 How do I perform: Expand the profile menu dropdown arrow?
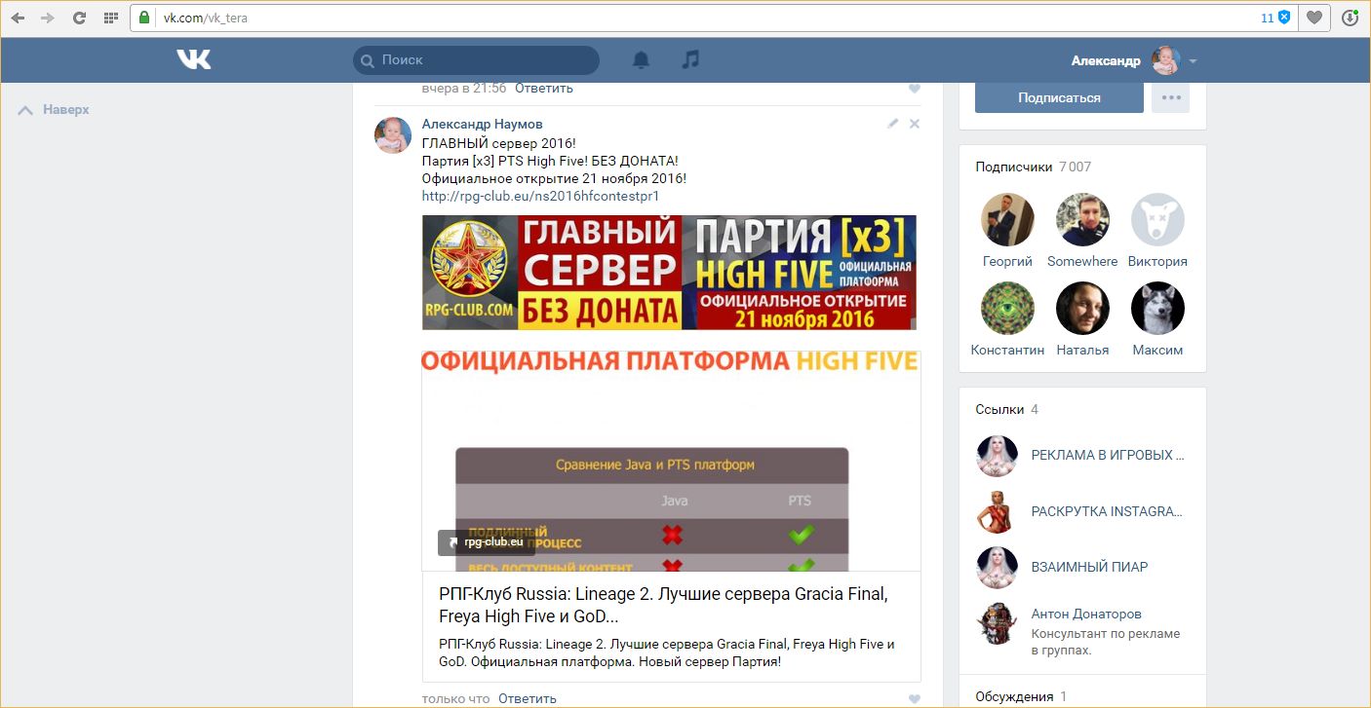1193,61
